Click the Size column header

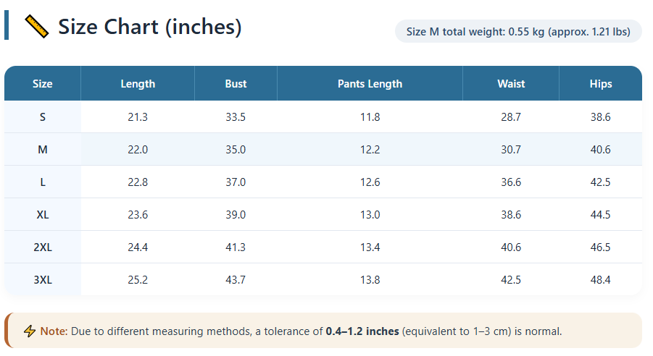pos(43,84)
